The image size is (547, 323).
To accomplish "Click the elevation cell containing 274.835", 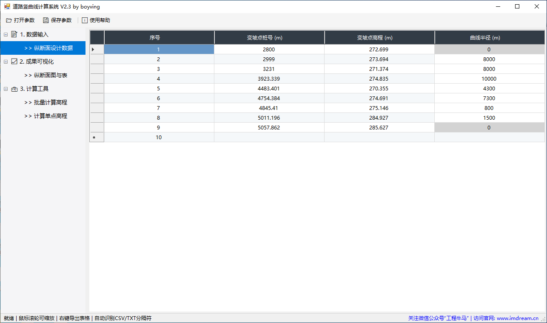I will 379,79.
